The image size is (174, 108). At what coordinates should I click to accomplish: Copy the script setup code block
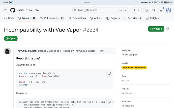109,73
